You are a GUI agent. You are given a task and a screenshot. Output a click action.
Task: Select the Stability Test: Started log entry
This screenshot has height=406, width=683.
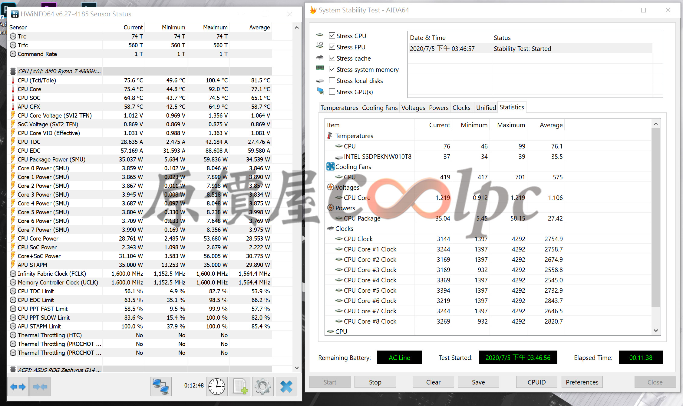530,48
